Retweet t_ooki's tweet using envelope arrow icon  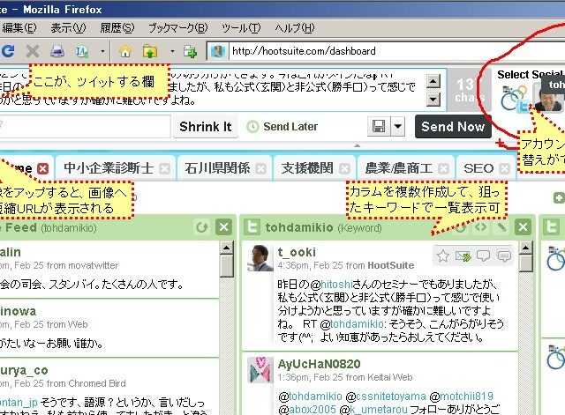coord(463,256)
